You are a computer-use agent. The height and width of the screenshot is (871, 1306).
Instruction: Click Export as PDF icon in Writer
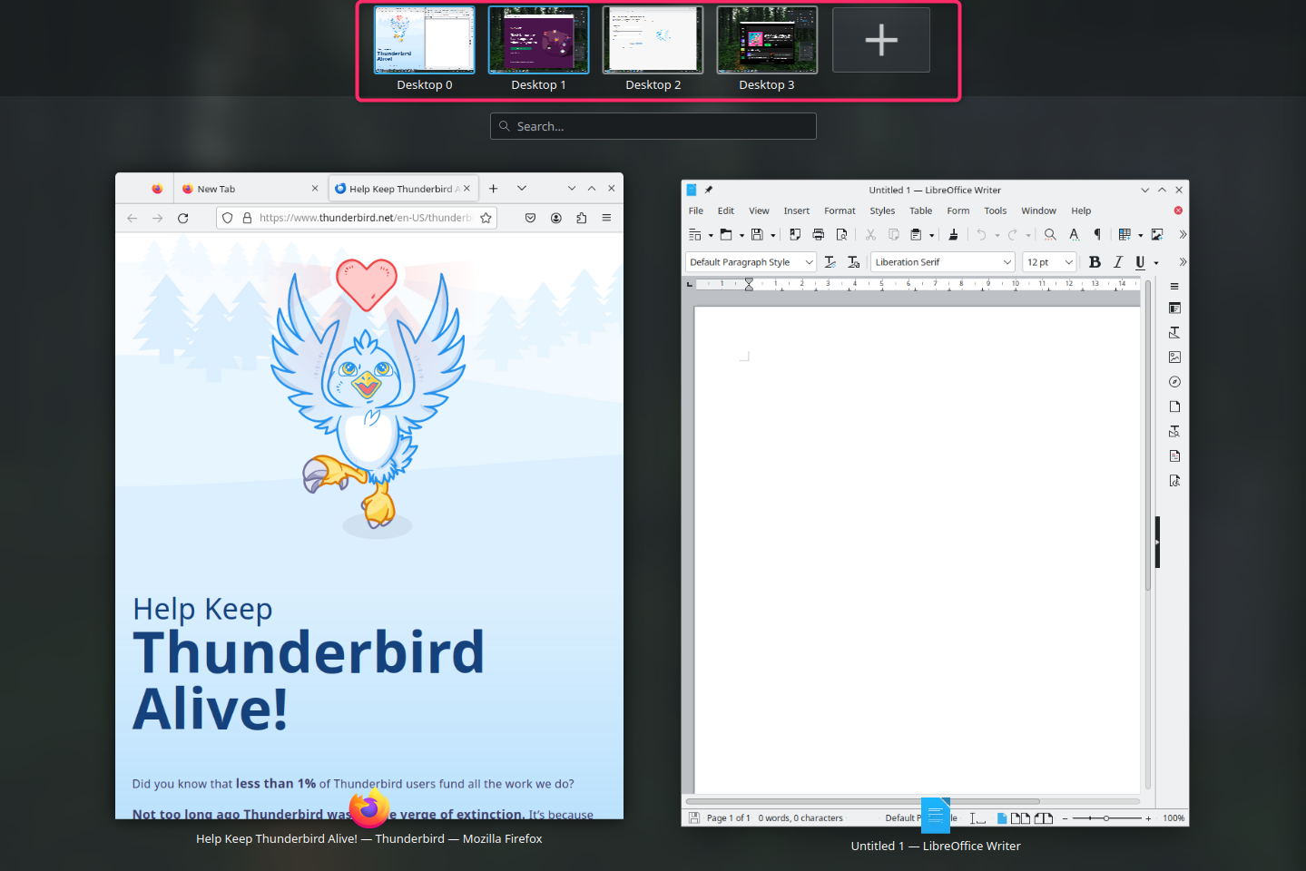(795, 234)
